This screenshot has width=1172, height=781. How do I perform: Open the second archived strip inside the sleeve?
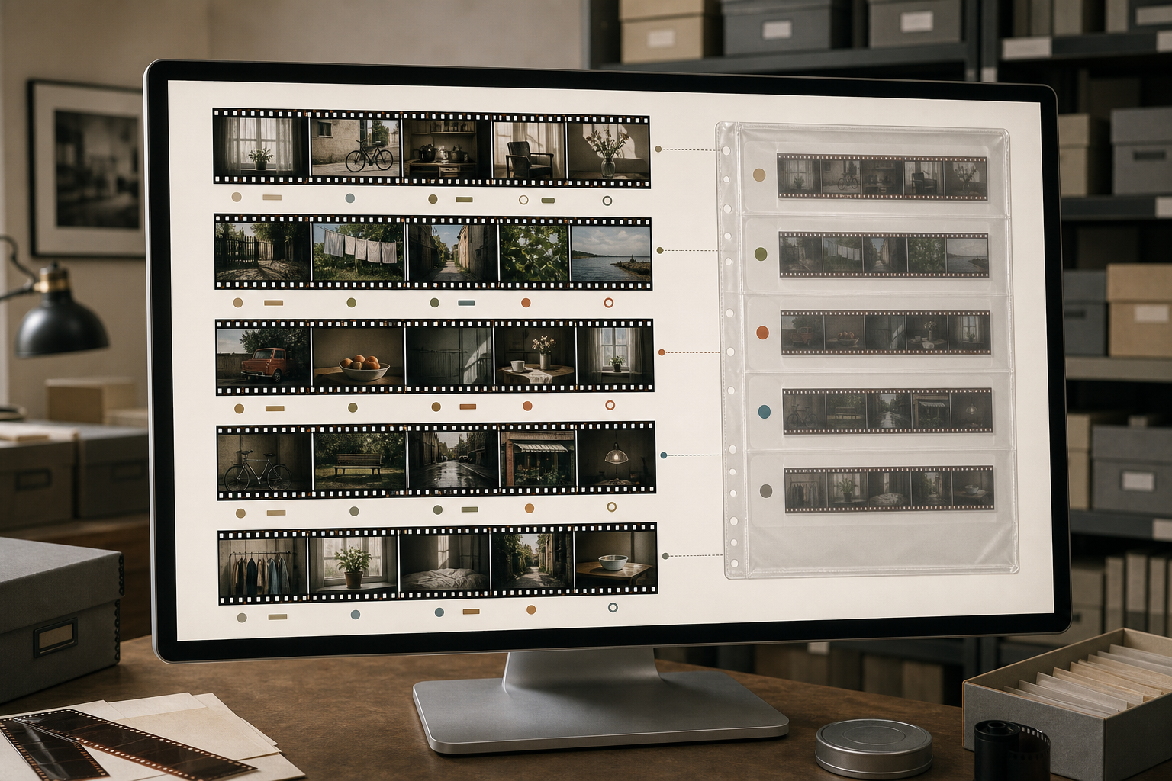tap(884, 256)
